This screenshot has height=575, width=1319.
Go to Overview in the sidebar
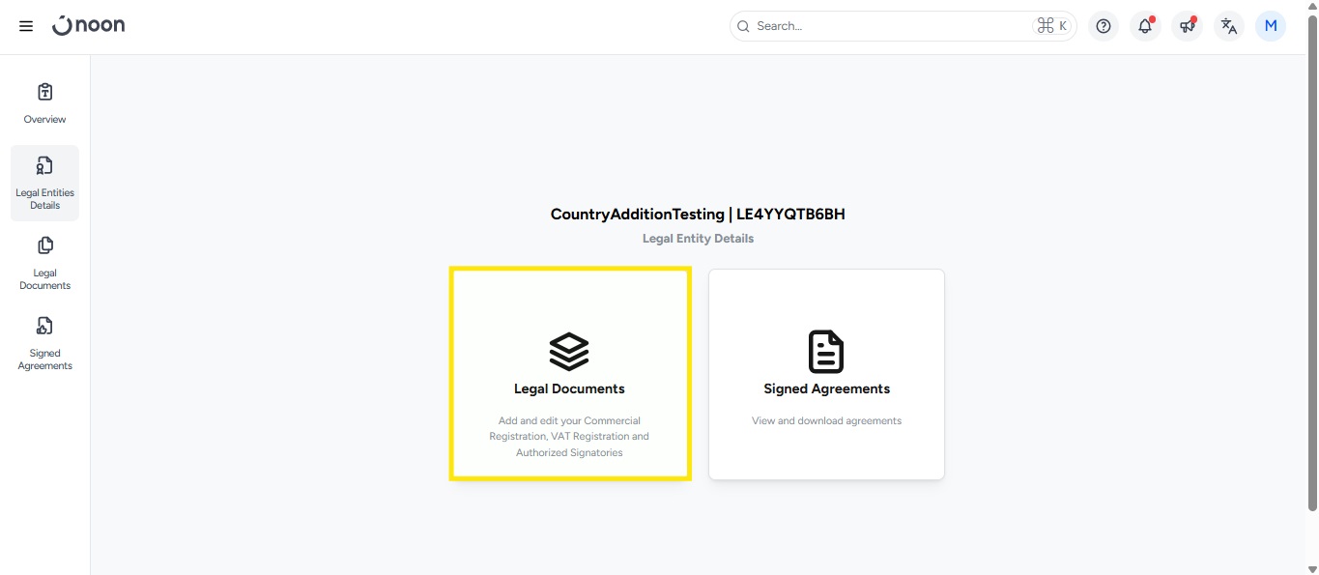tap(44, 103)
